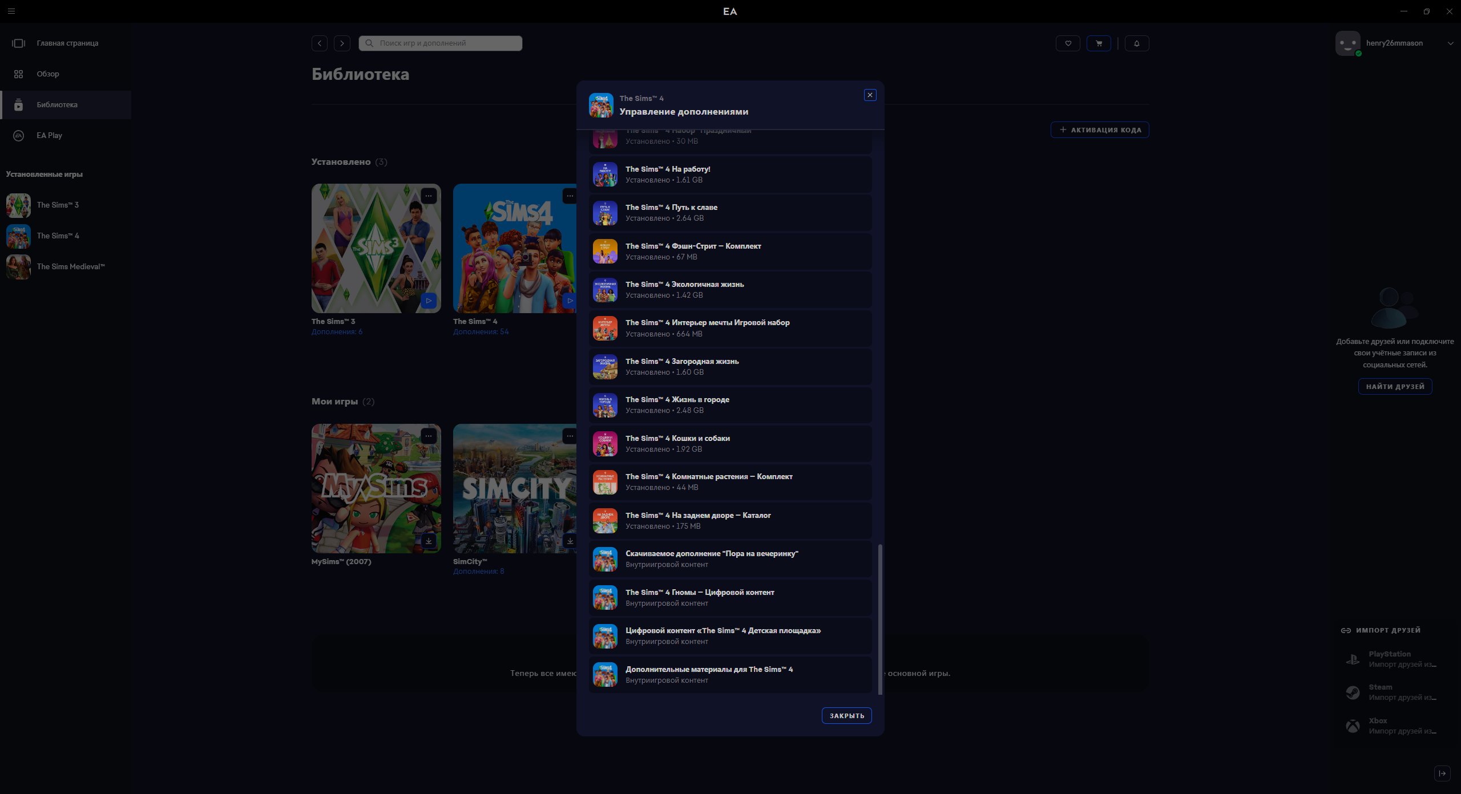
Task: Select the Загородная жизнь add-on row
Action: [x=730, y=367]
